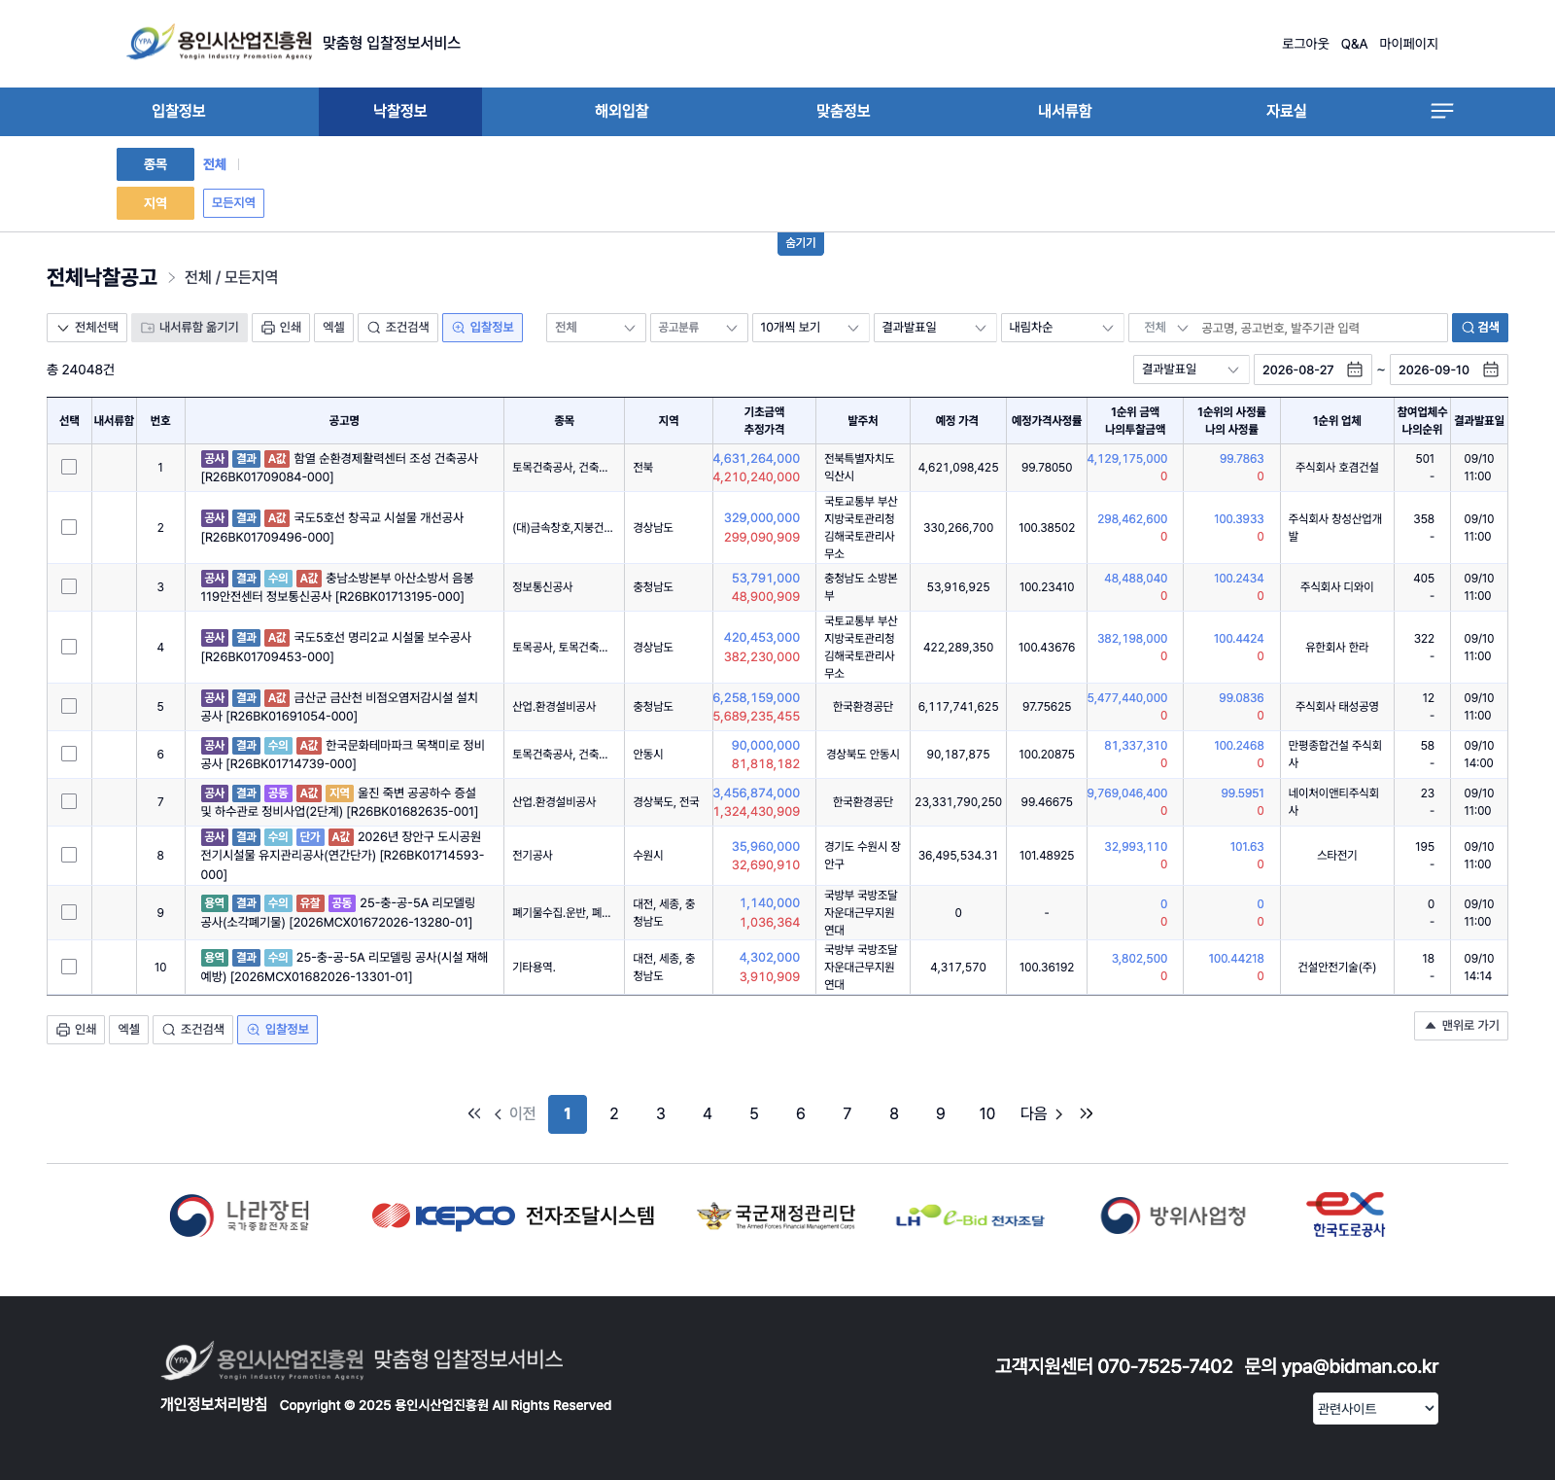Viewport: 1555px width, 1480px height.
Task: Open the 결과발표일 dropdown beside the date range
Action: tap(1191, 370)
